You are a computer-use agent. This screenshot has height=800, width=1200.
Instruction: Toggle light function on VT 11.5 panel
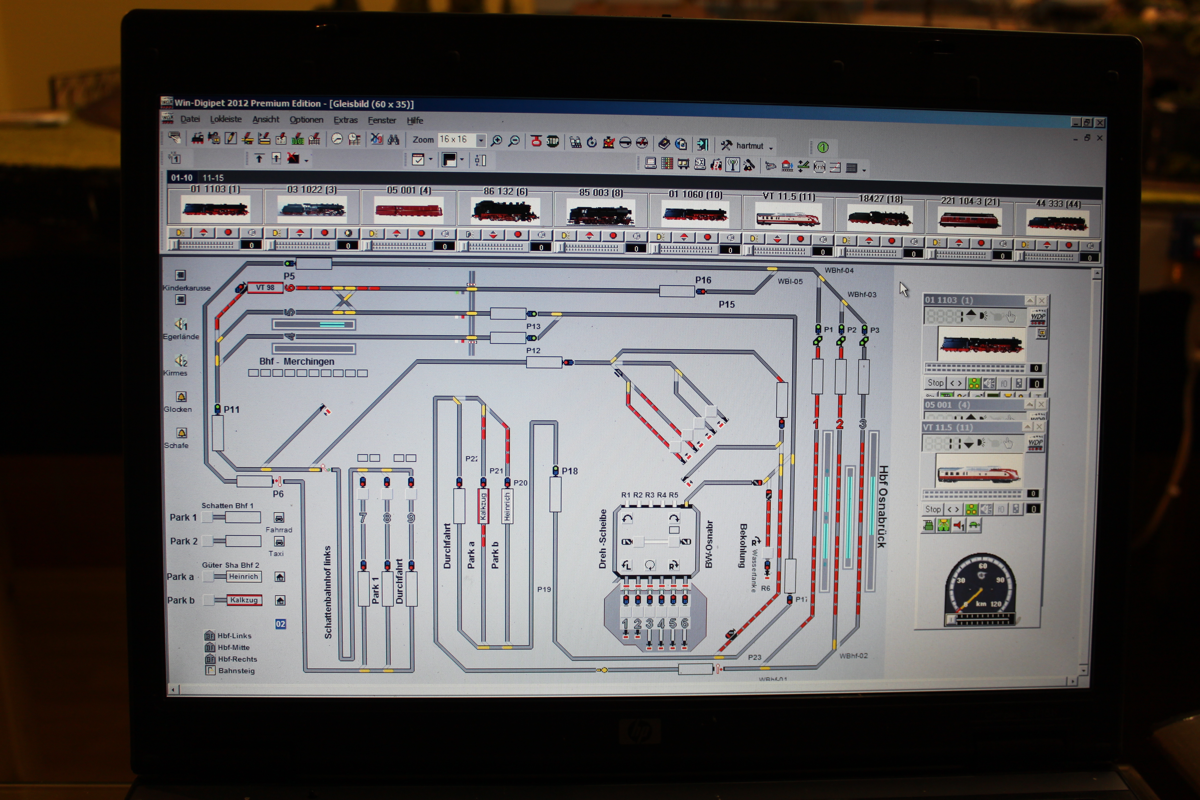click(x=971, y=509)
